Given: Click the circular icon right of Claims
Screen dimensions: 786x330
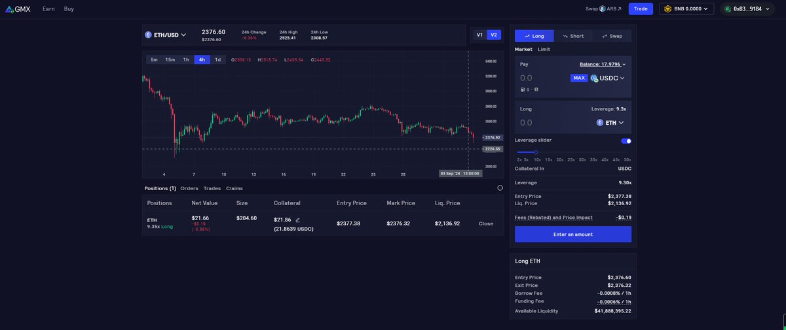Looking at the screenshot, I should 500,188.
